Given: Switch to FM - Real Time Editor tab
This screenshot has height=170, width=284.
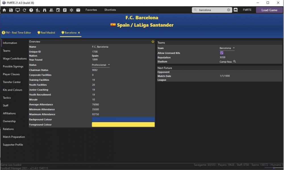Looking at the screenshot, I should point(16,33).
